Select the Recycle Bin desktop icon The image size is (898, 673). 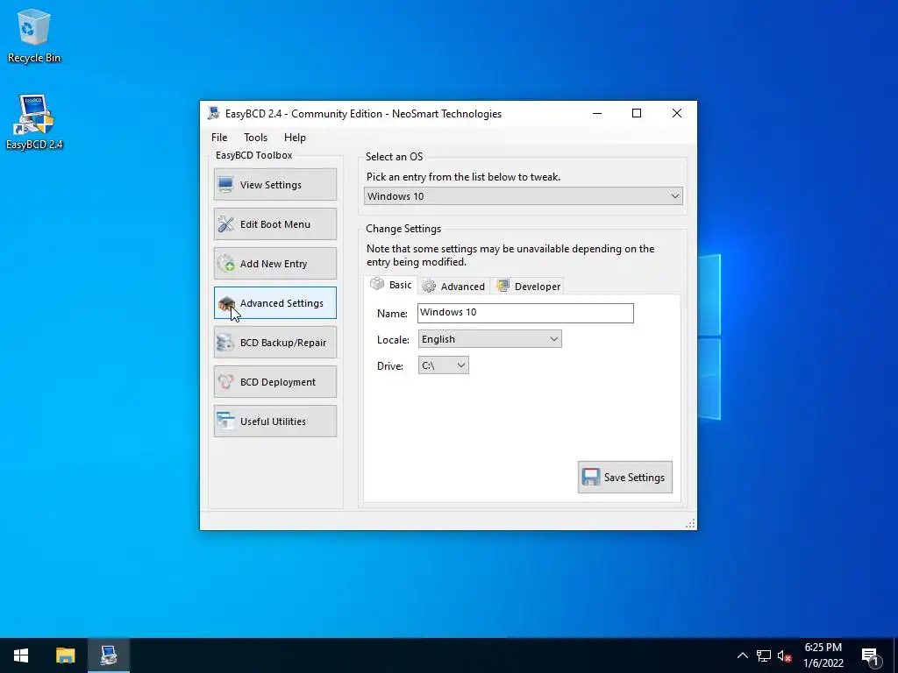[x=34, y=35]
